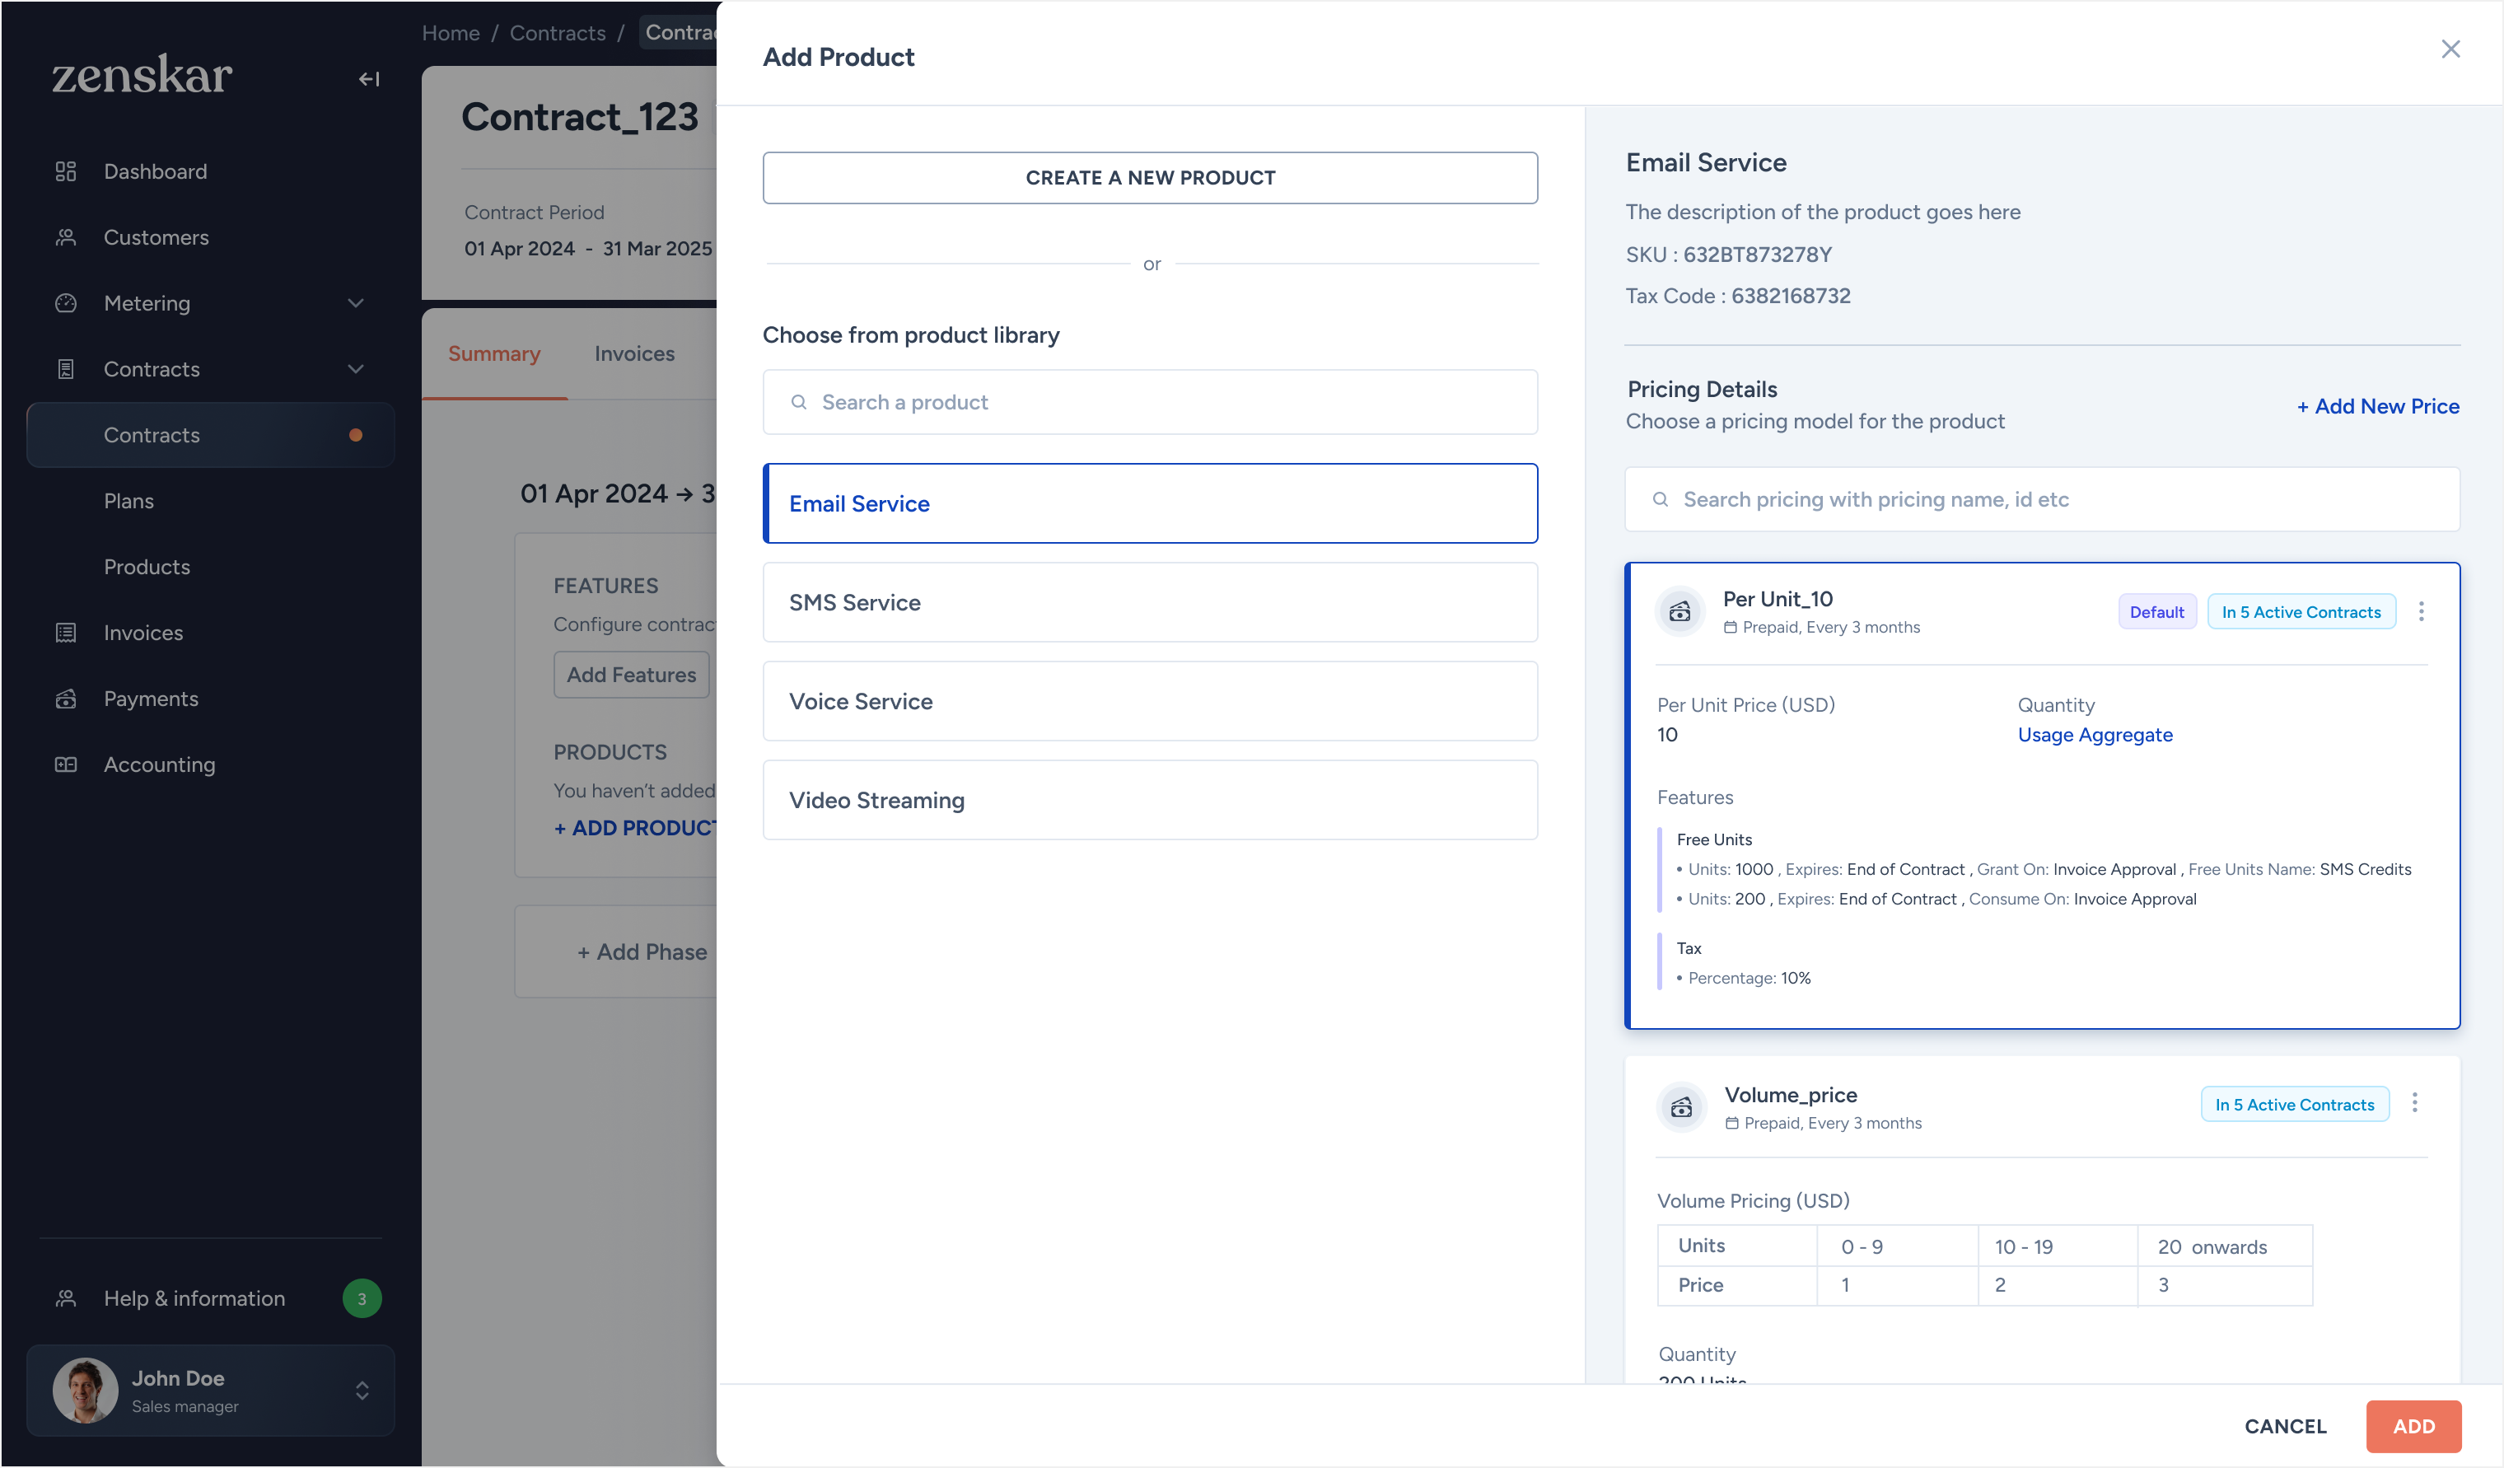Click the orange dot on Contracts item
Screen dimensions: 2504x1468
356,434
